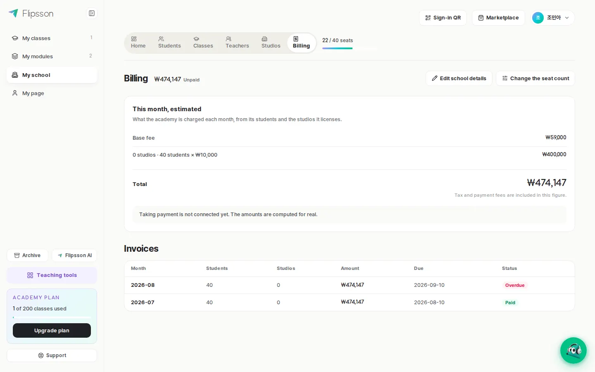Switch to the Students tab
This screenshot has width=595, height=372.
pyautogui.click(x=169, y=43)
